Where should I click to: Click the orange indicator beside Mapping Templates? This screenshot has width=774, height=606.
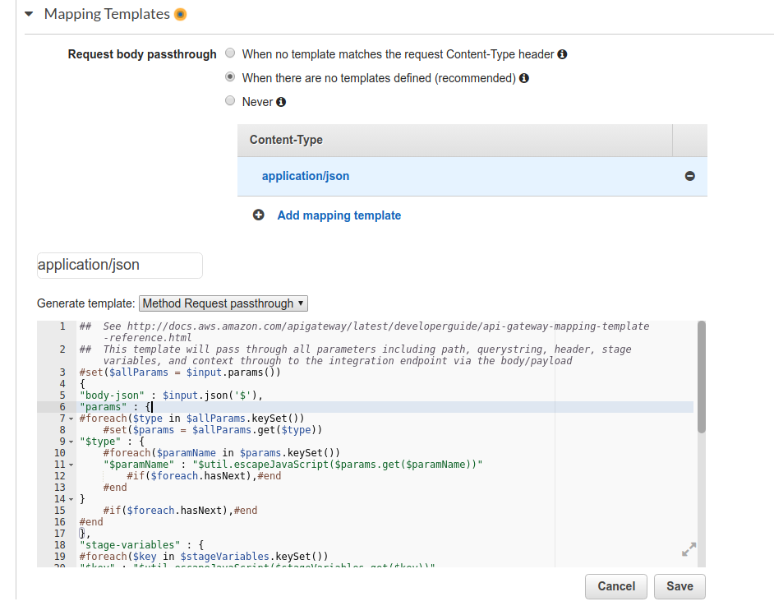(181, 15)
